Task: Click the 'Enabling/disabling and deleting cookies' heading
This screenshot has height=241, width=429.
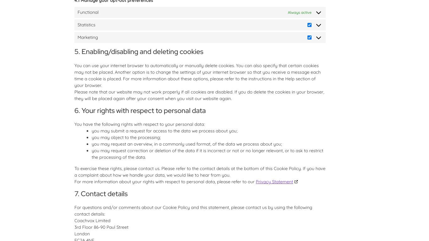Action: 139,52
